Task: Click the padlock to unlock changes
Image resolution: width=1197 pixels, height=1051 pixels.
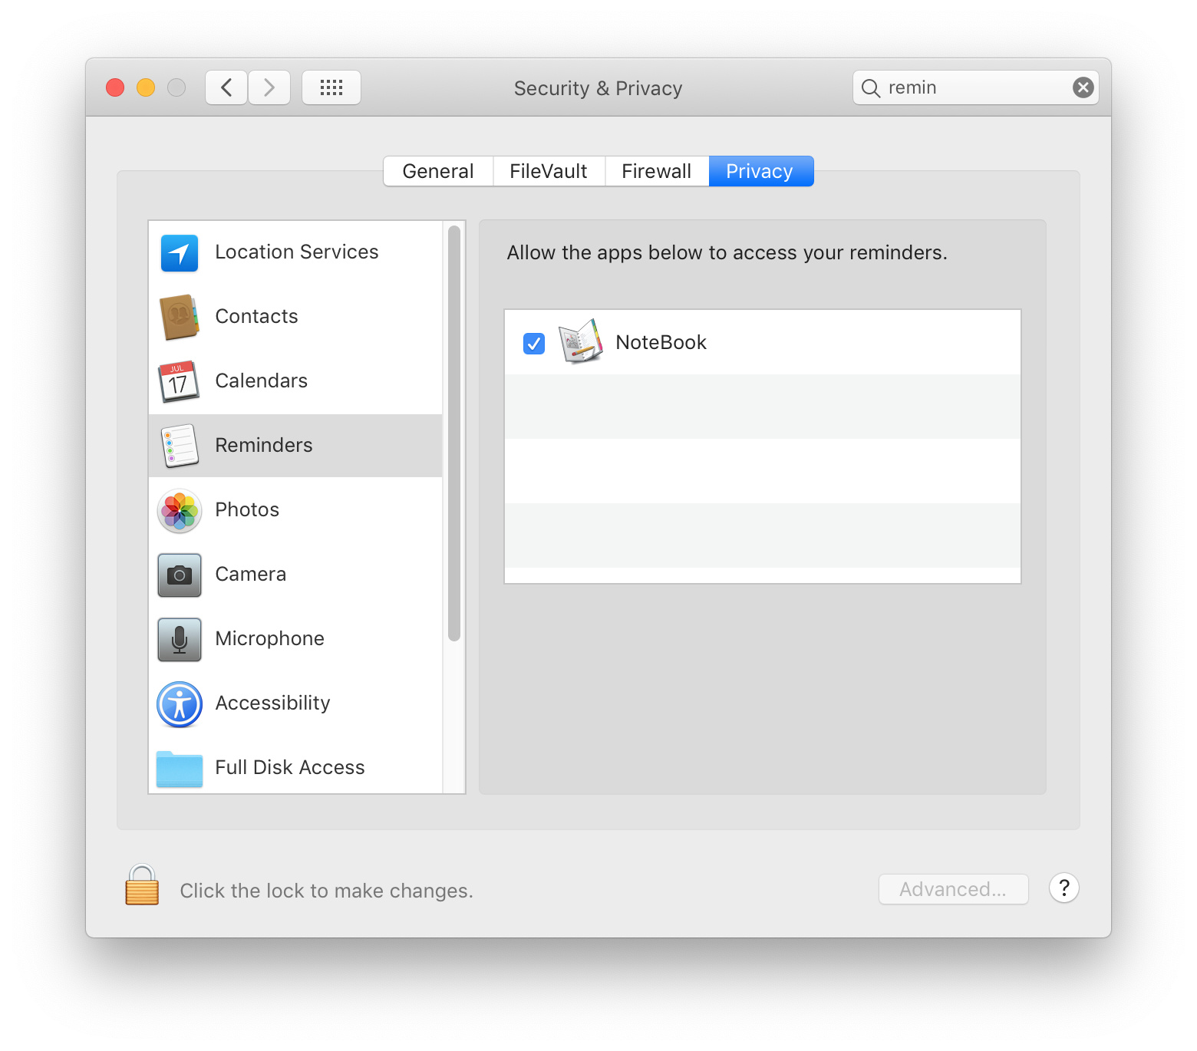Action: 142,885
